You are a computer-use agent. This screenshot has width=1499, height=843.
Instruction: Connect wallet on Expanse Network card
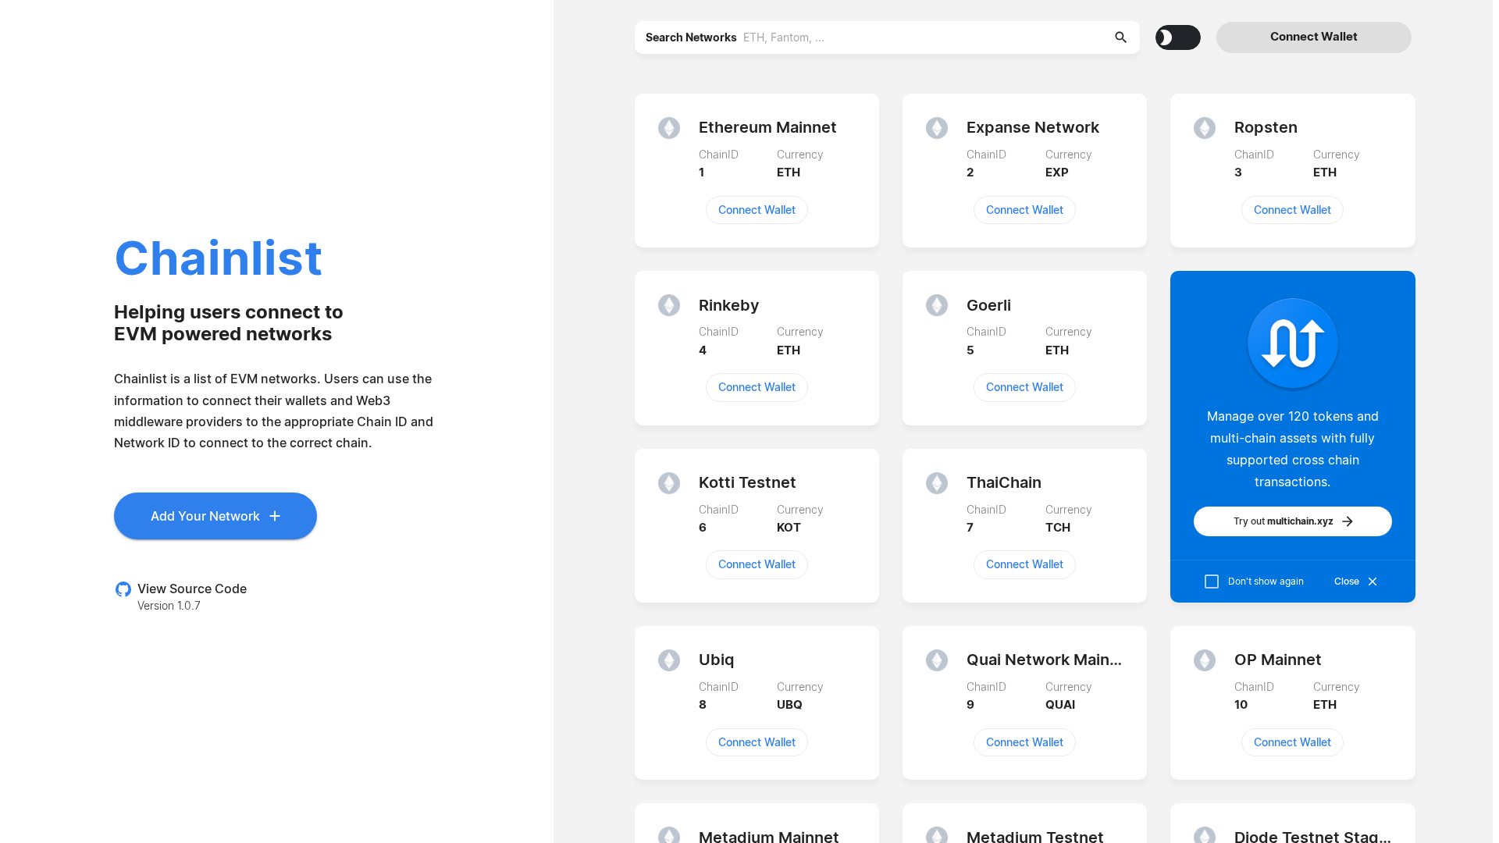click(1024, 210)
